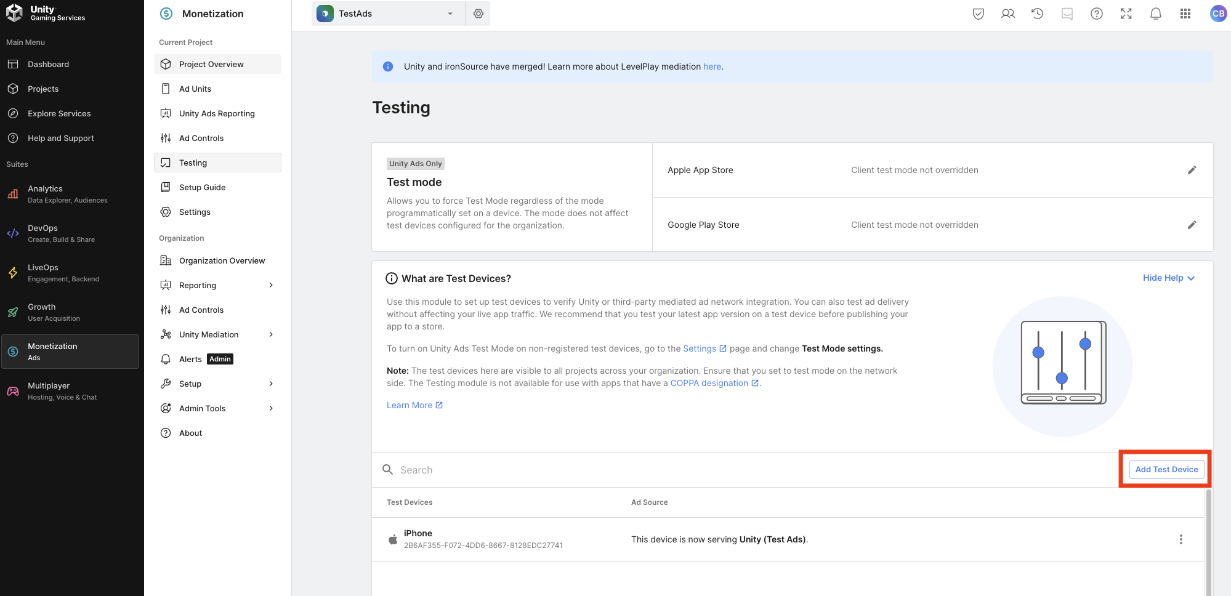Expand the Unity Mediation submenu
The image size is (1231, 596).
(x=271, y=334)
